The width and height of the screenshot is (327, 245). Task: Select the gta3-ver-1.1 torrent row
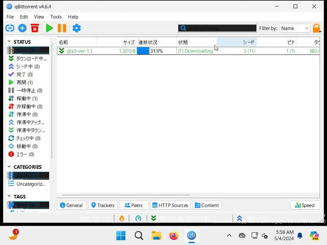(x=188, y=51)
